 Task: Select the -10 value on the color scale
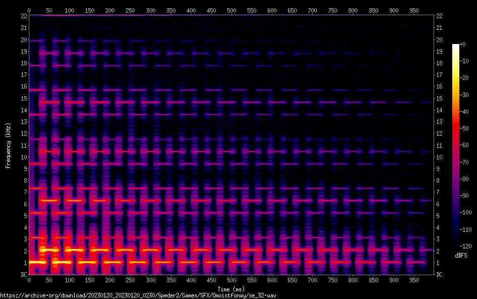coord(467,61)
